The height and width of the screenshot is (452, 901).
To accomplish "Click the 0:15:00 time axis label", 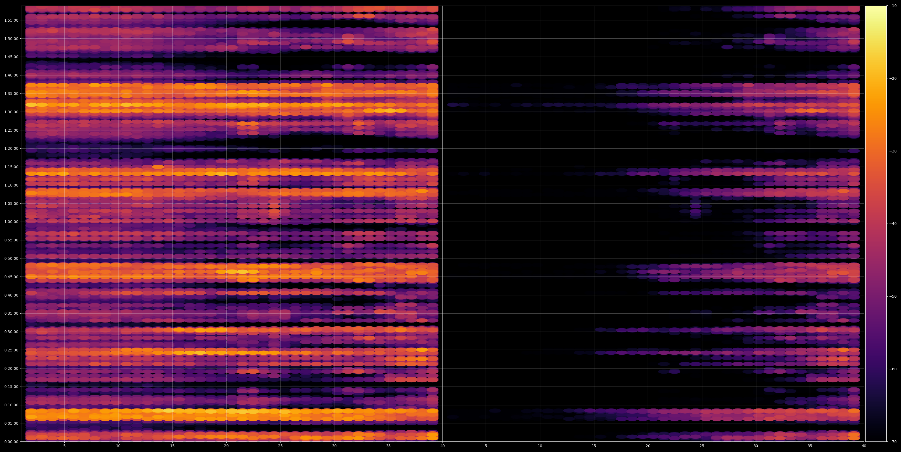I will click(11, 387).
